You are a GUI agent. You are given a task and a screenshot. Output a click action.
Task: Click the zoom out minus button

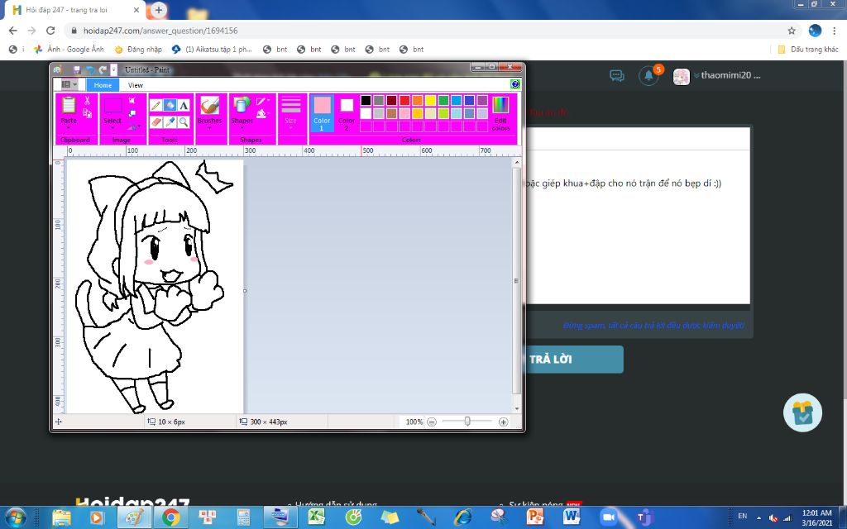coord(432,422)
